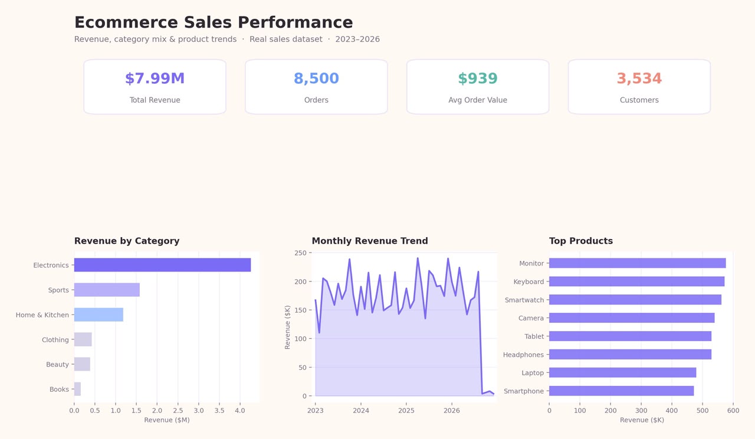Select the Orders 8,500 KPI card
The width and height of the screenshot is (755, 439).
pos(316,87)
